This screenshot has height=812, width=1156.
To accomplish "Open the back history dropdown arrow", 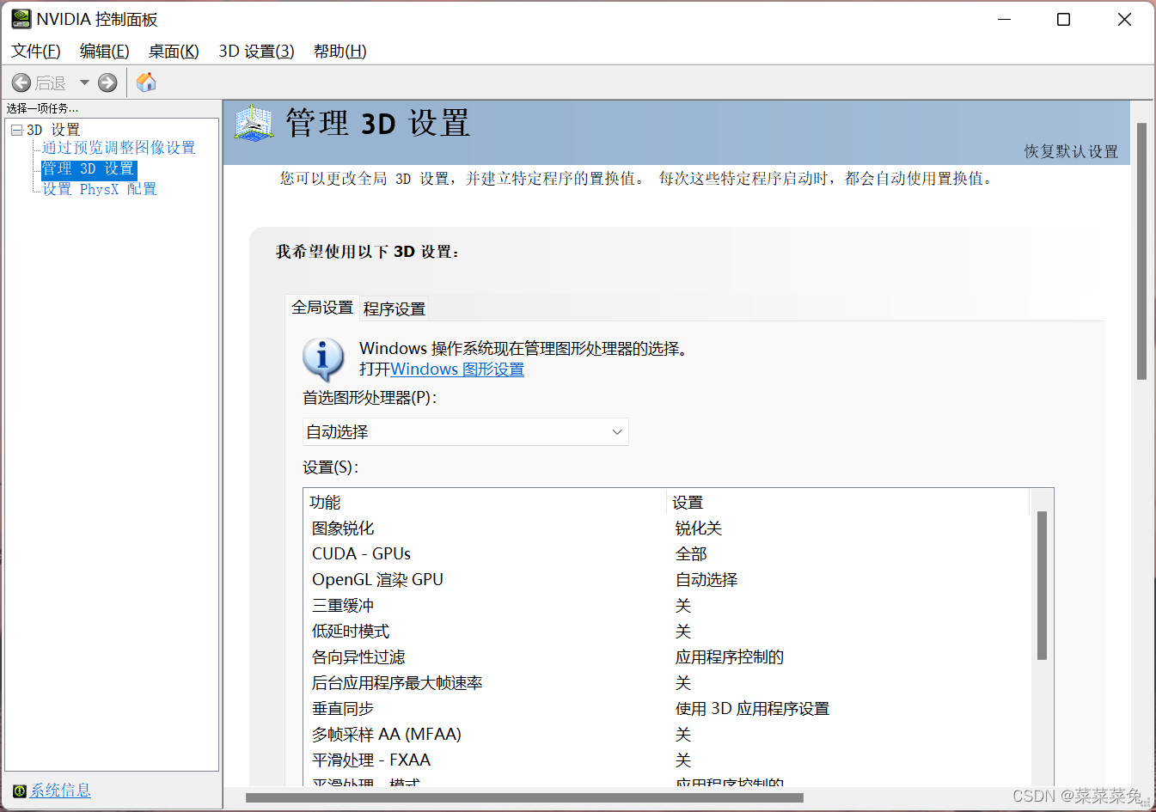I will click(x=84, y=82).
